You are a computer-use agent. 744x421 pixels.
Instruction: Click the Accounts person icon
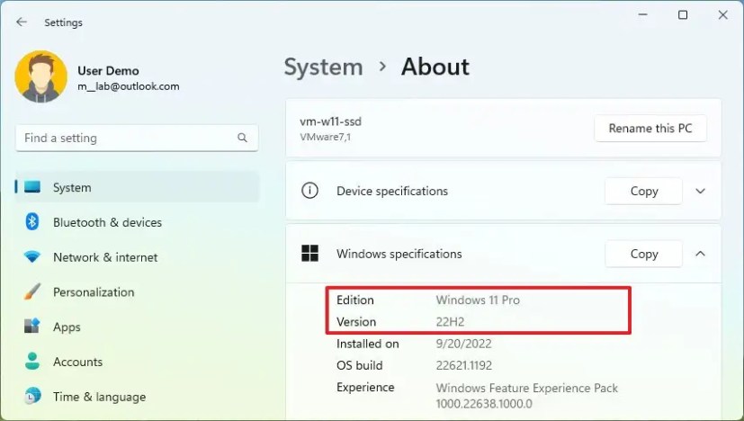pyautogui.click(x=31, y=362)
